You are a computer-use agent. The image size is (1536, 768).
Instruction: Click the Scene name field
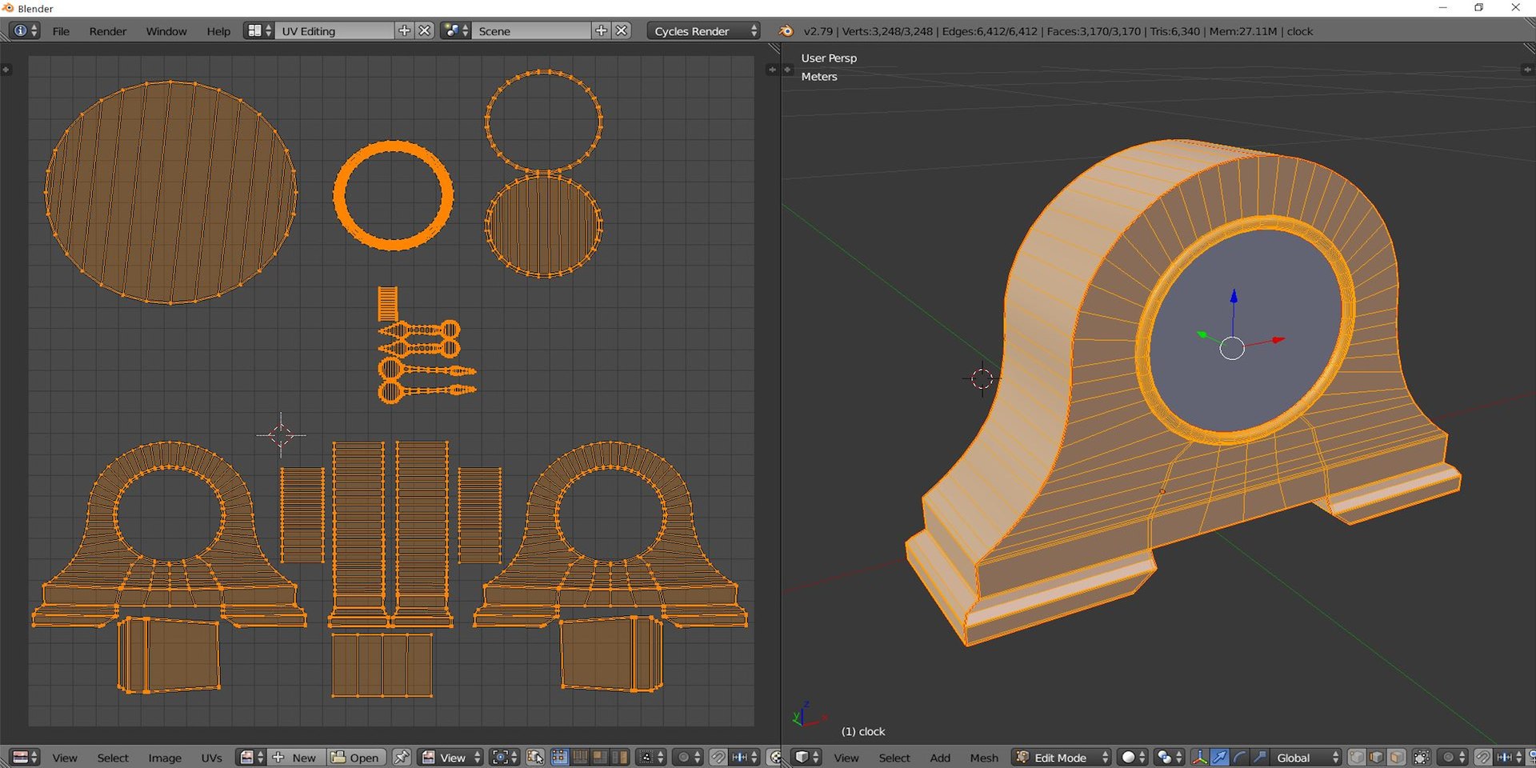tap(532, 31)
